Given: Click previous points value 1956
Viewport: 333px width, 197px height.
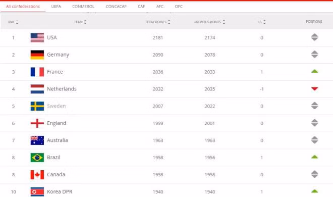Looking at the screenshot, I should 210,158.
